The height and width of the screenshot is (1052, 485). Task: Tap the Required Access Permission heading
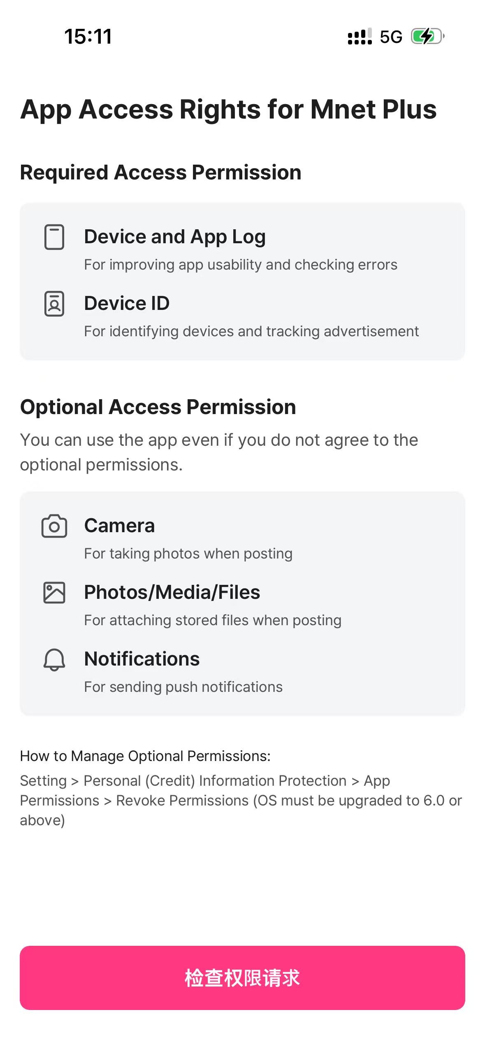[160, 172]
